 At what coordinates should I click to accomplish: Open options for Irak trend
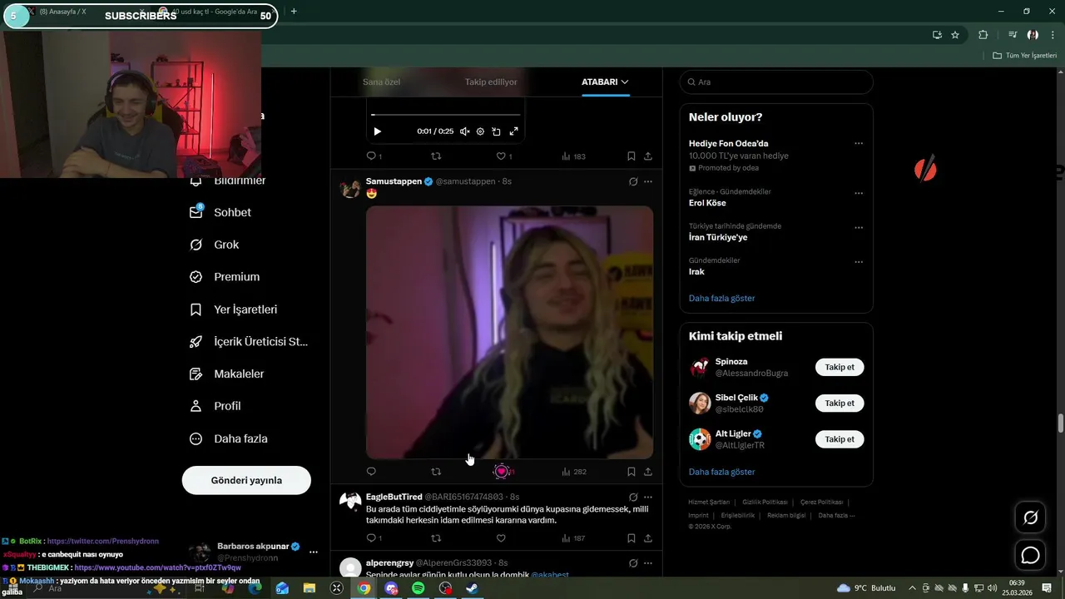point(859,261)
